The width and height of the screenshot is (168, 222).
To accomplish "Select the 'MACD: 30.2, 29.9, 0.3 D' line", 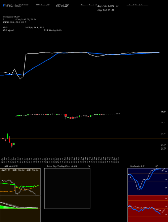I will (x=14, y=22).
